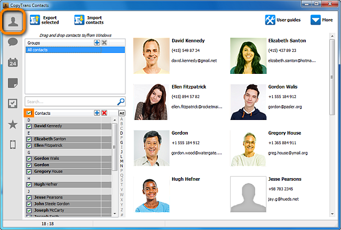Open Elizabeth Santon's photo card
This screenshot has width=341, height=230.
(248, 56)
